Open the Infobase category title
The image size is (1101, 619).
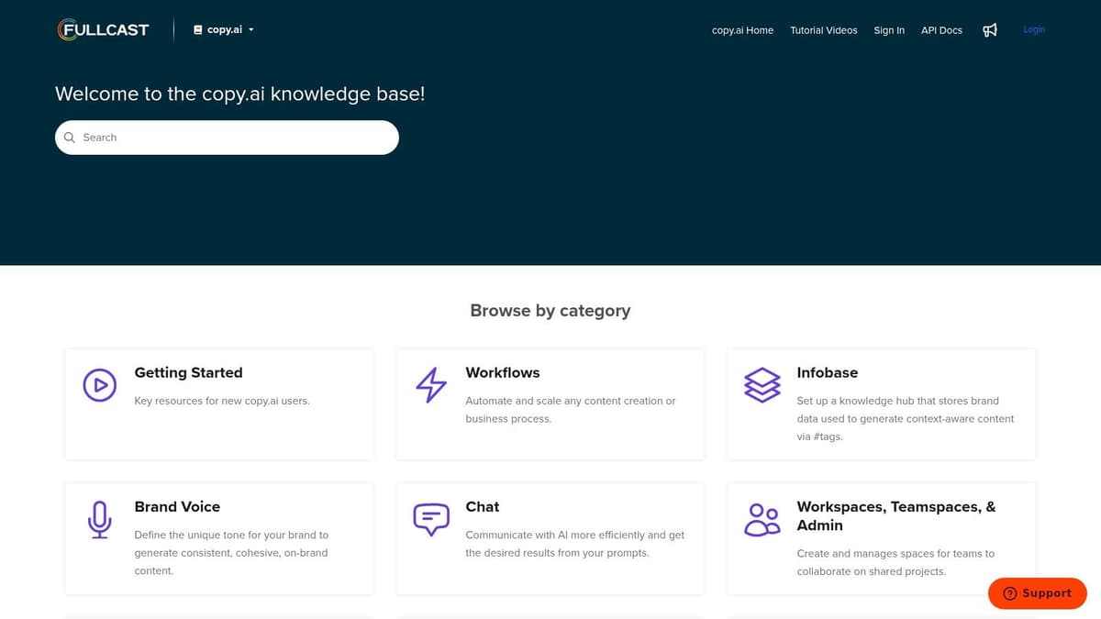[828, 372]
